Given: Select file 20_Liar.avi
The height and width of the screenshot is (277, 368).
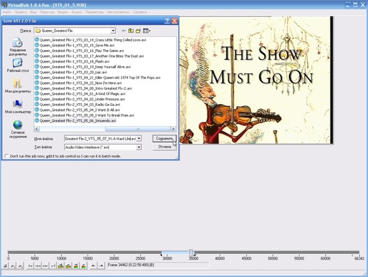Looking at the screenshot, I should 71,72.
